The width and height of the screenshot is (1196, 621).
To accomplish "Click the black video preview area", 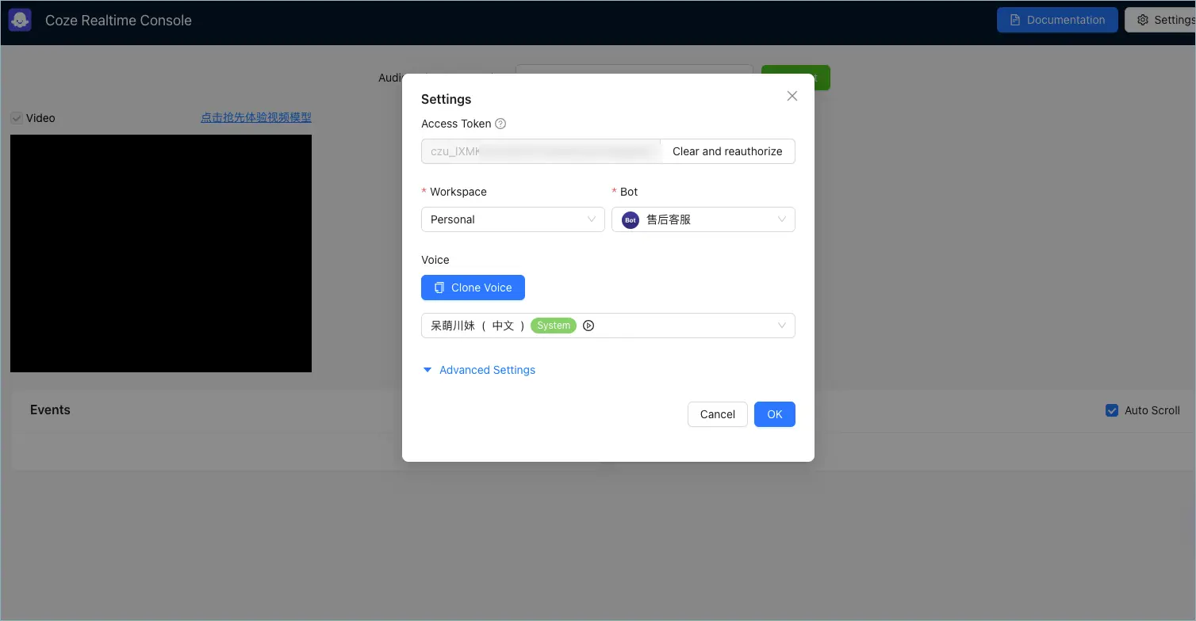I will pos(161,253).
